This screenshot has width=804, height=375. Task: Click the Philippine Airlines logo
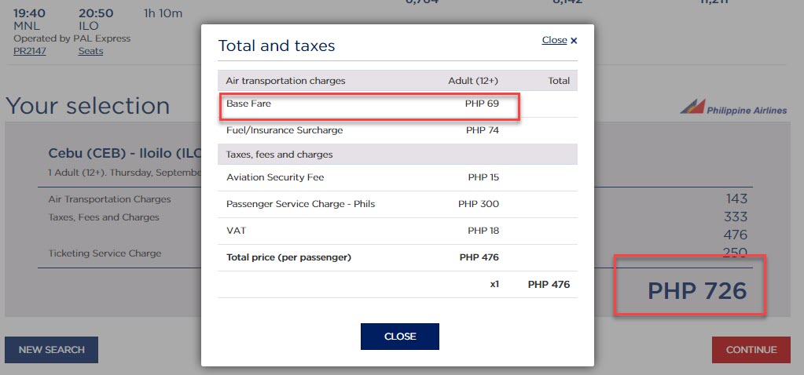pyautogui.click(x=733, y=107)
